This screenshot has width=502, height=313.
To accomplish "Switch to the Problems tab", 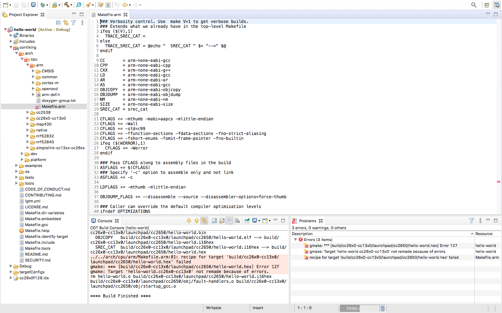I will point(307,220).
